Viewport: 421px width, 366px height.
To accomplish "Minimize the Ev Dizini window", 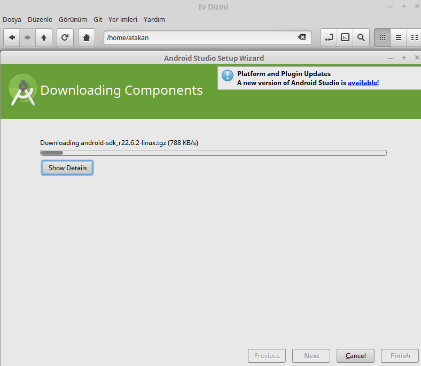I will coord(391,7).
